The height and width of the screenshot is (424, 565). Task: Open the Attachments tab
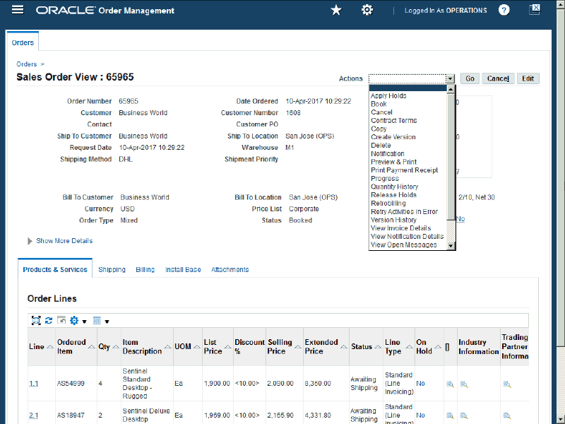point(230,270)
